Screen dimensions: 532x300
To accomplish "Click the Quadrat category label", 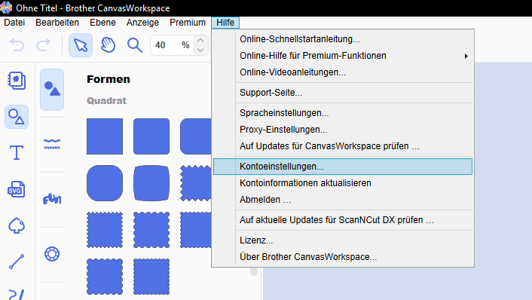I will [x=106, y=101].
